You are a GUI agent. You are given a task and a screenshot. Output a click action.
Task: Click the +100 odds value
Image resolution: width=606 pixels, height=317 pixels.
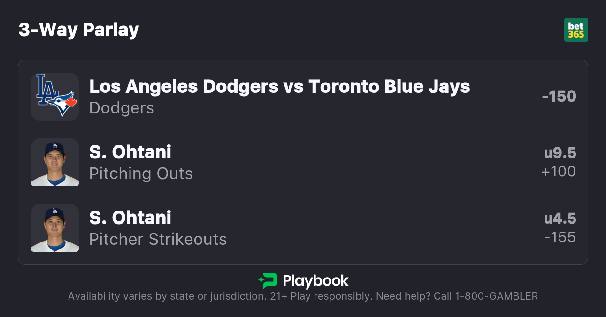559,172
